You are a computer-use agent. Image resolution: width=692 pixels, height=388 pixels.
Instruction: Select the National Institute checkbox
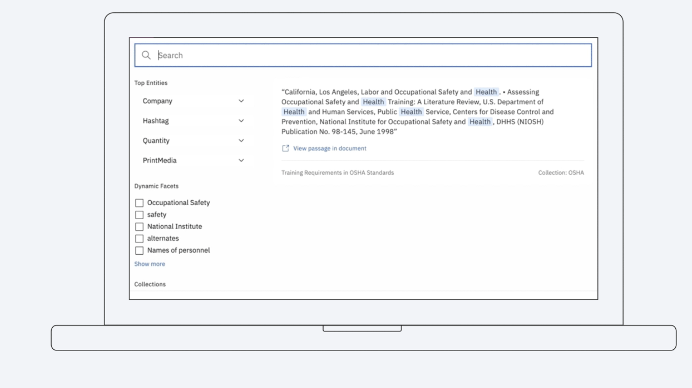(139, 227)
